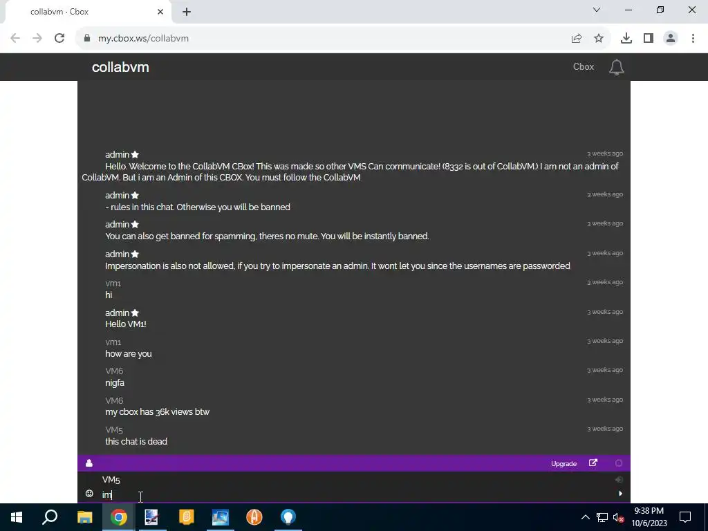Viewport: 708px width, 531px height.
Task: Reload the page in Chrome
Action: pyautogui.click(x=59, y=39)
